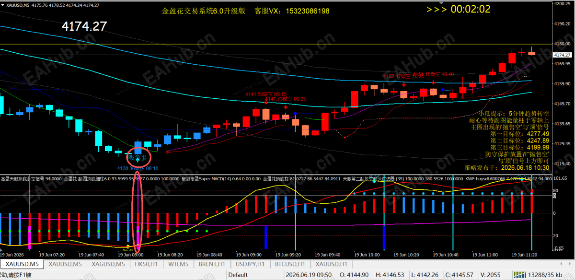Open the XAGUSD,M5 chart tab
Viewport: 575px width, 280px height.
pos(108,264)
